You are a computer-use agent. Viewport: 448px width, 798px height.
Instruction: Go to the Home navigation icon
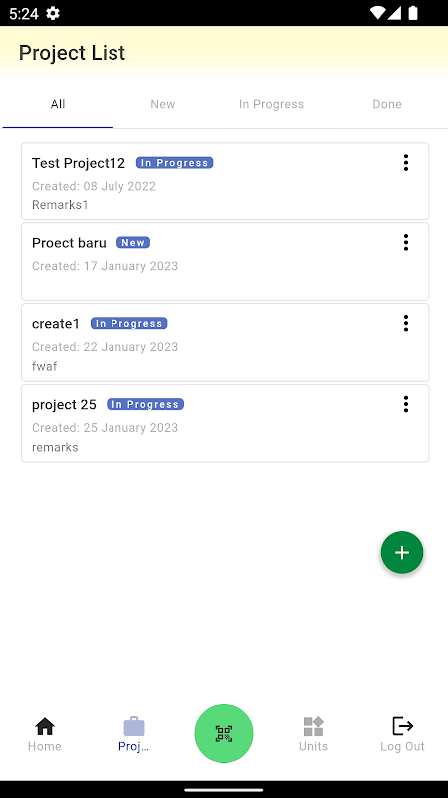(45, 726)
